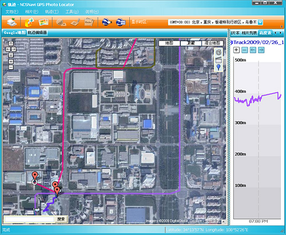This screenshot has height=235, width=286.
Task: Click the round refresh icon on map
Action: tap(219, 52)
